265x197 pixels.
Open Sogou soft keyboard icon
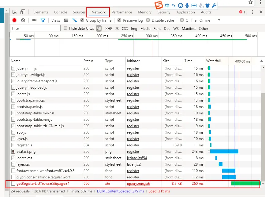click(194, 5)
